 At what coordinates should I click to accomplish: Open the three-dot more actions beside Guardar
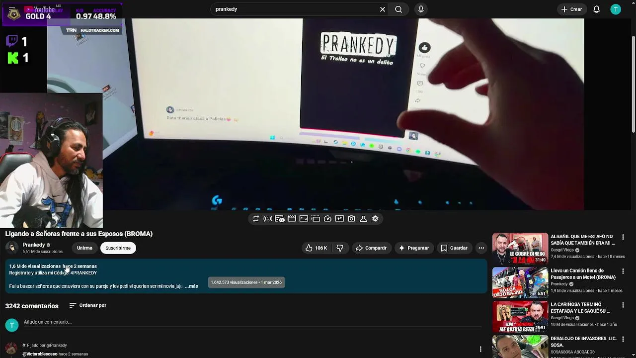[481, 248]
